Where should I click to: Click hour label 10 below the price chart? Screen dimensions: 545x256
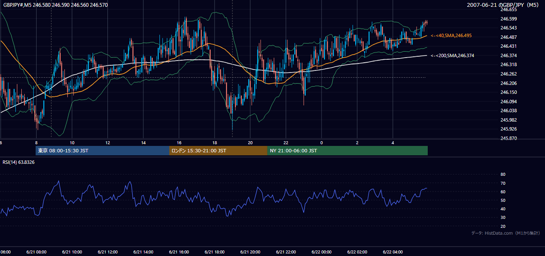tap(72, 143)
